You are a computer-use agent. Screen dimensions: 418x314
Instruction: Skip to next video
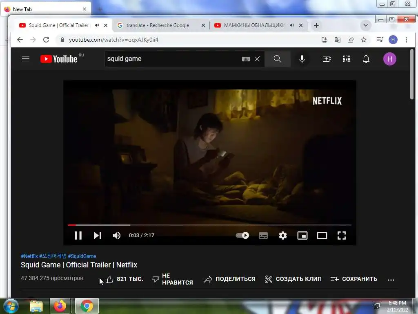click(98, 235)
